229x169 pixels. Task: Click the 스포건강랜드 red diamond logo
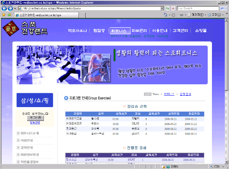pos(11,29)
